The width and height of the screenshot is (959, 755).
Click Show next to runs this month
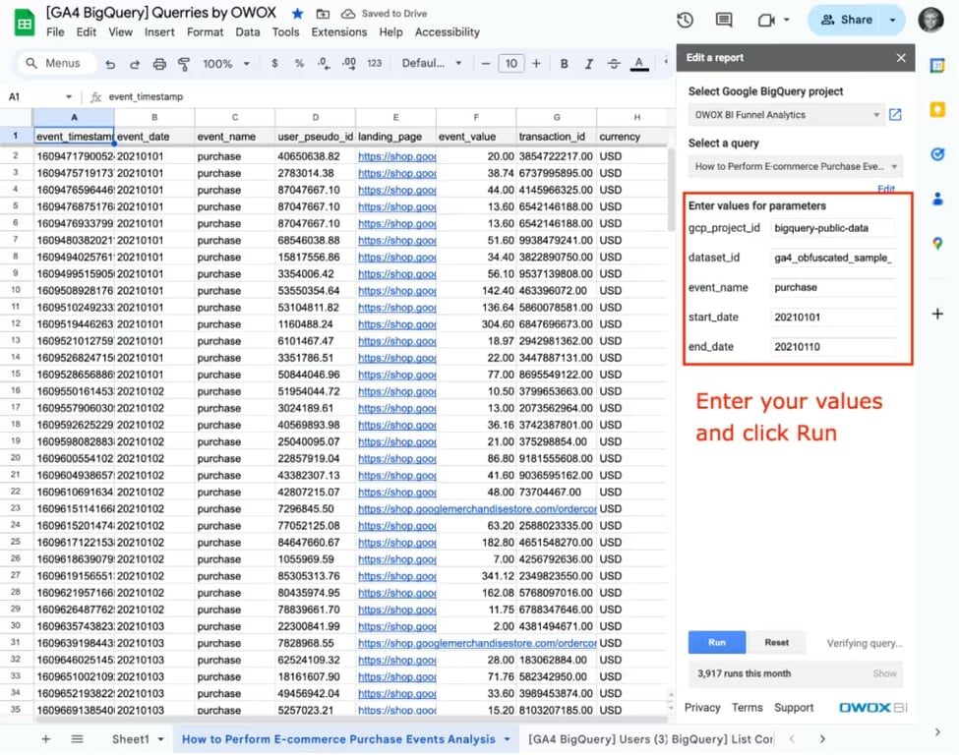pyautogui.click(x=884, y=673)
